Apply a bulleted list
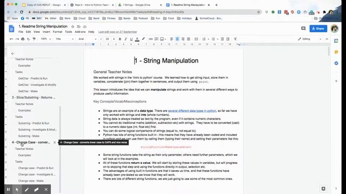Image resolution: width=346 pixels, height=194 pixels. click(x=213, y=39)
